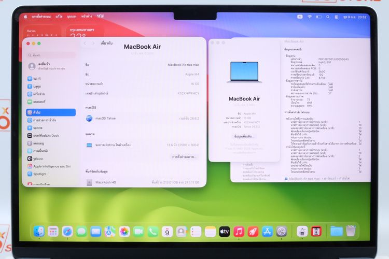Open Launchpad apps grid in Dock
This screenshot has width=389, height=259.
point(53,232)
